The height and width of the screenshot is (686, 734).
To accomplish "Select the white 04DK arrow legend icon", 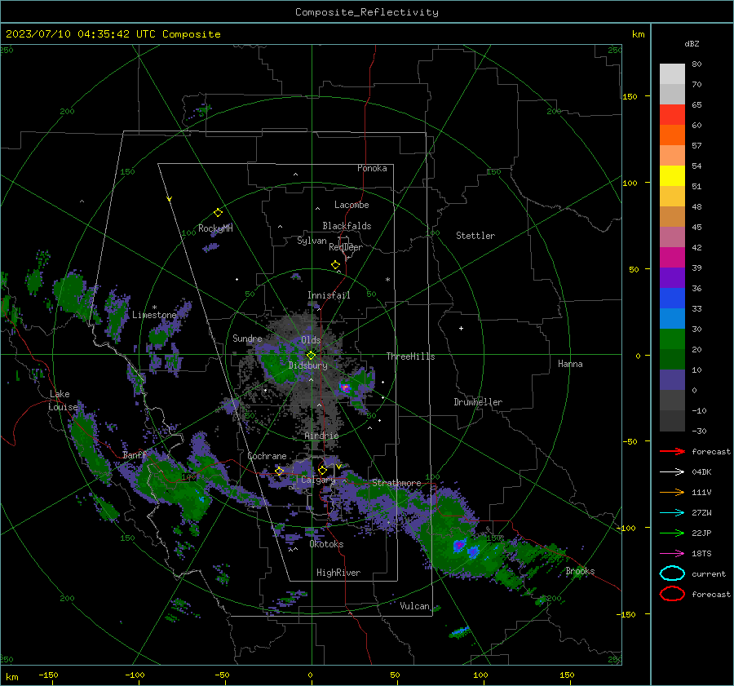I will coord(672,472).
